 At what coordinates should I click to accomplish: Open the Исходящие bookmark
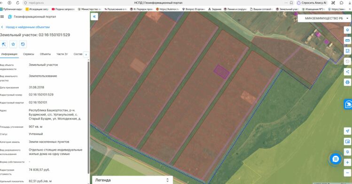[37, 9]
